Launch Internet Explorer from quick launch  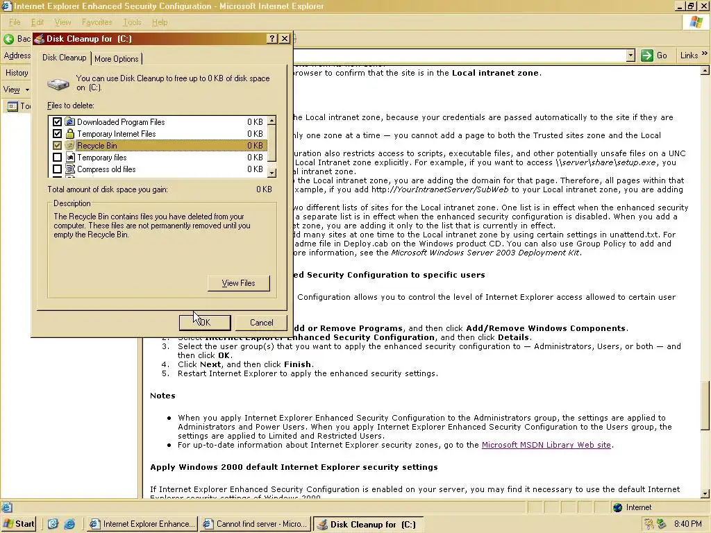click(x=69, y=525)
